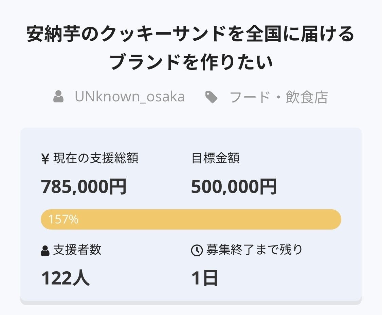Image resolution: width=382 pixels, height=315 pixels.
Task: Click the 目標金額 label
Action: click(216, 158)
